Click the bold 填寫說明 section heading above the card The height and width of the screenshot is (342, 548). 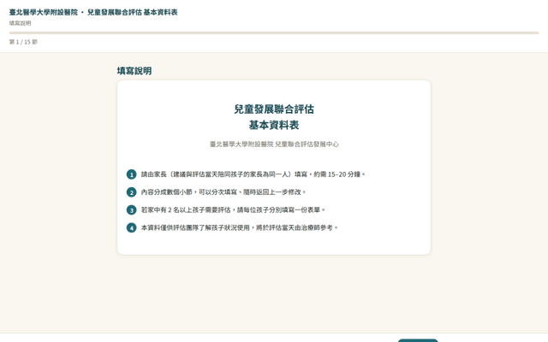[134, 71]
